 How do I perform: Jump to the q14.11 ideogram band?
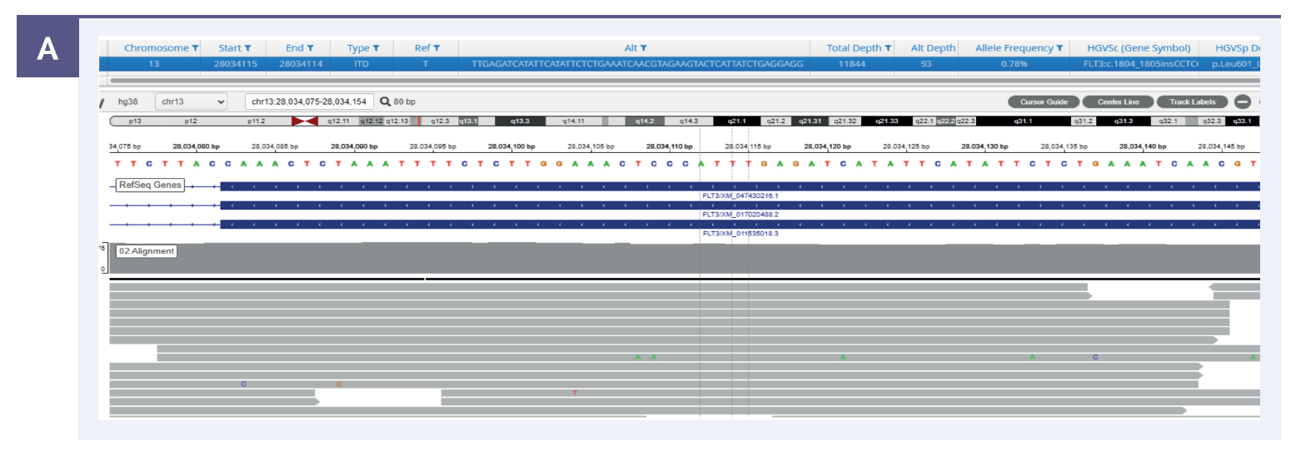point(574,121)
